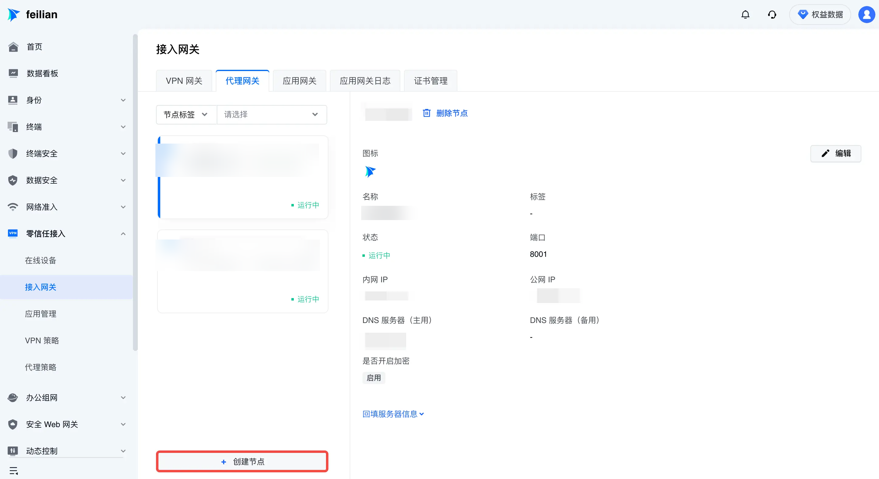Open 权益数据 button
This screenshot has width=879, height=479.
[x=820, y=15]
